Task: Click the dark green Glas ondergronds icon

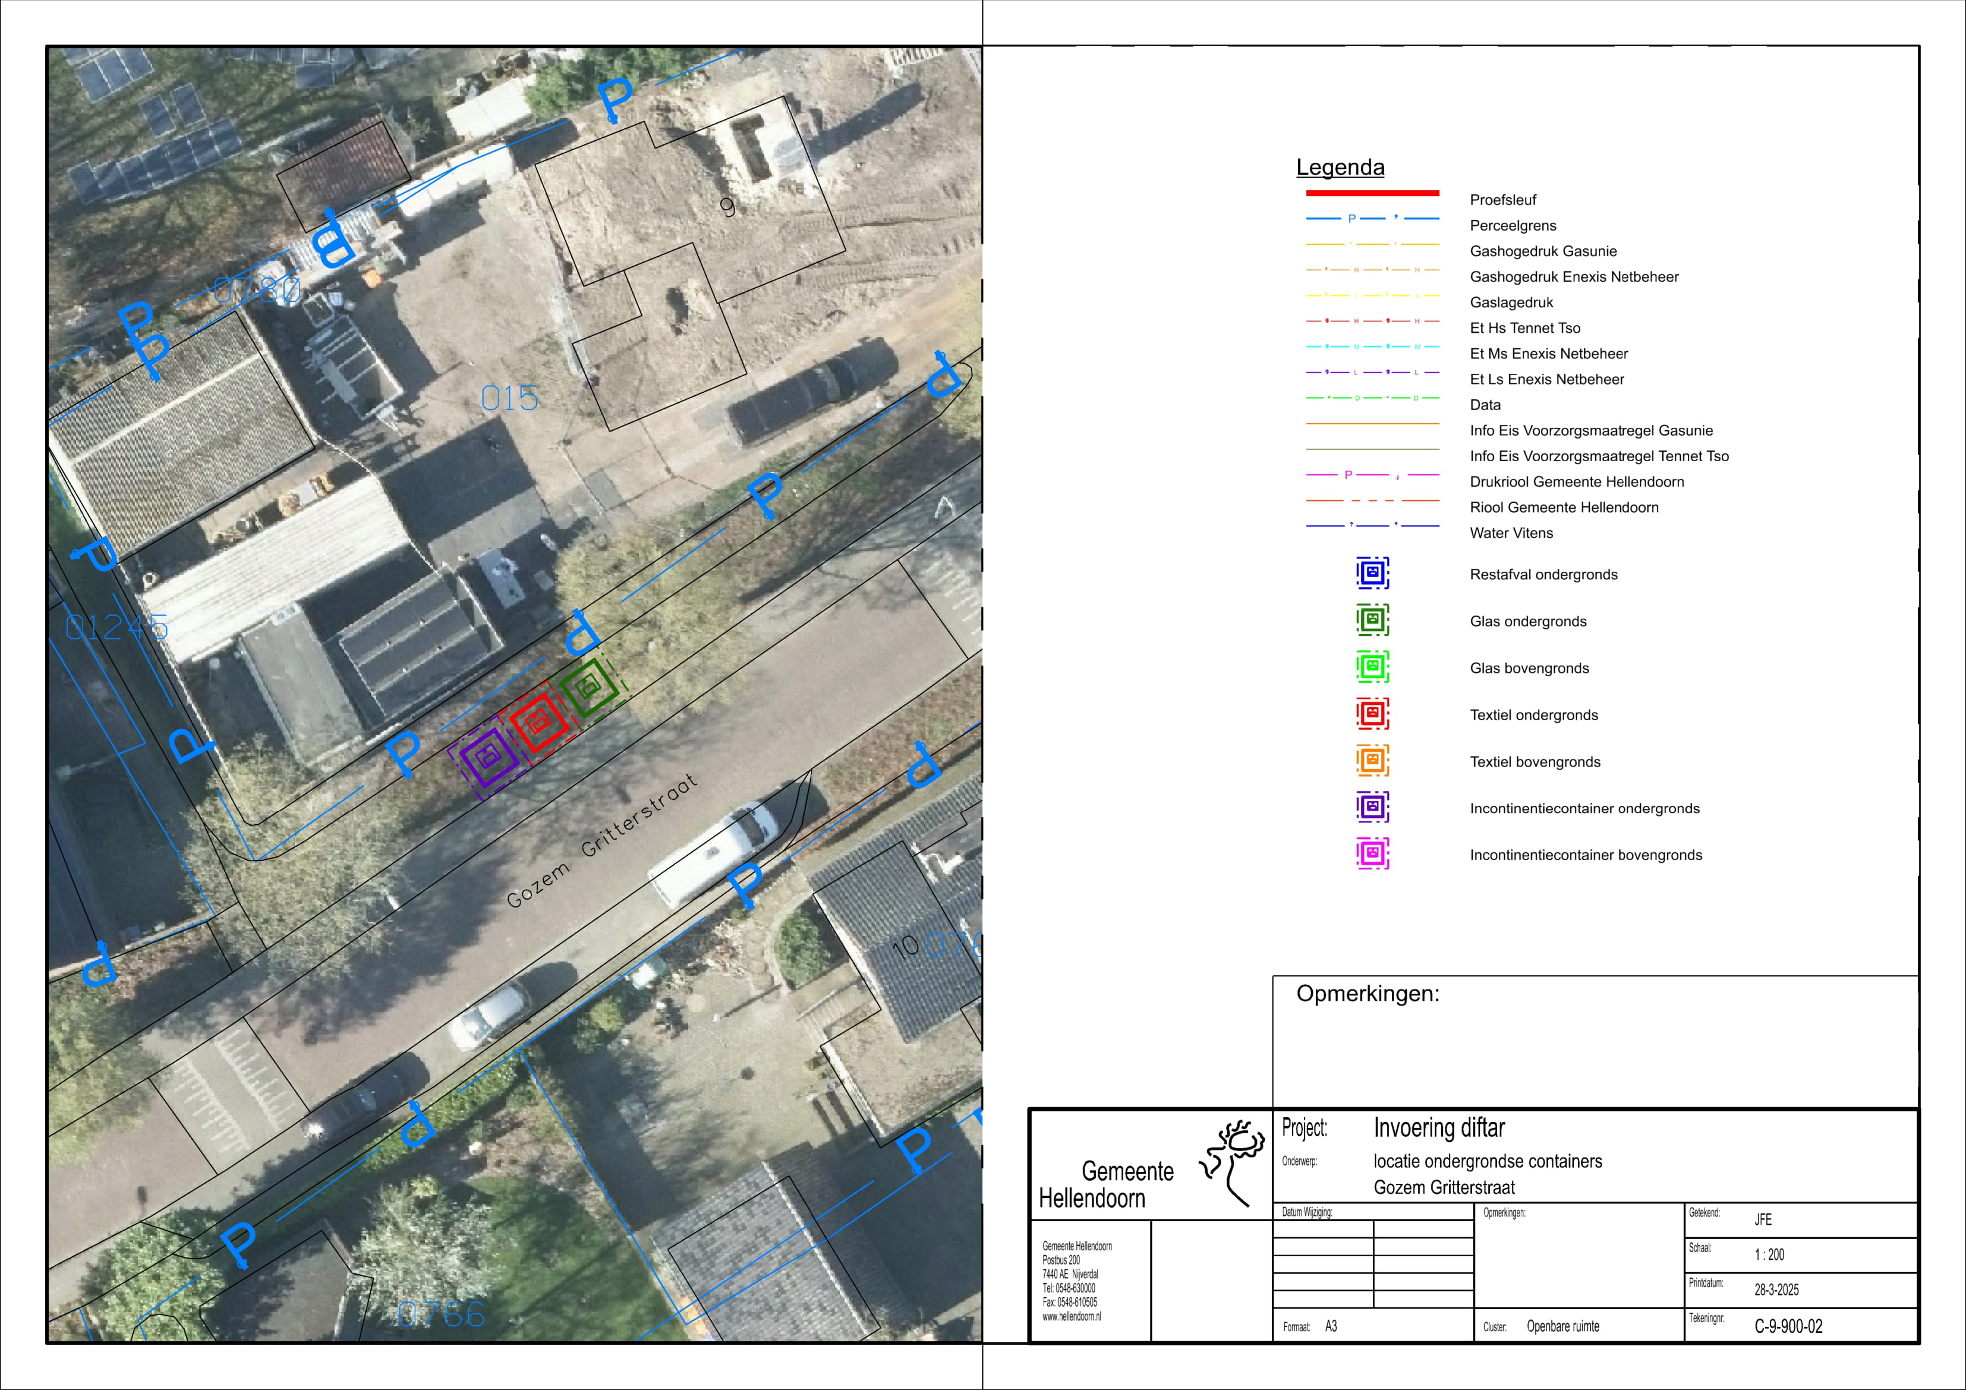Action: pos(1372,620)
